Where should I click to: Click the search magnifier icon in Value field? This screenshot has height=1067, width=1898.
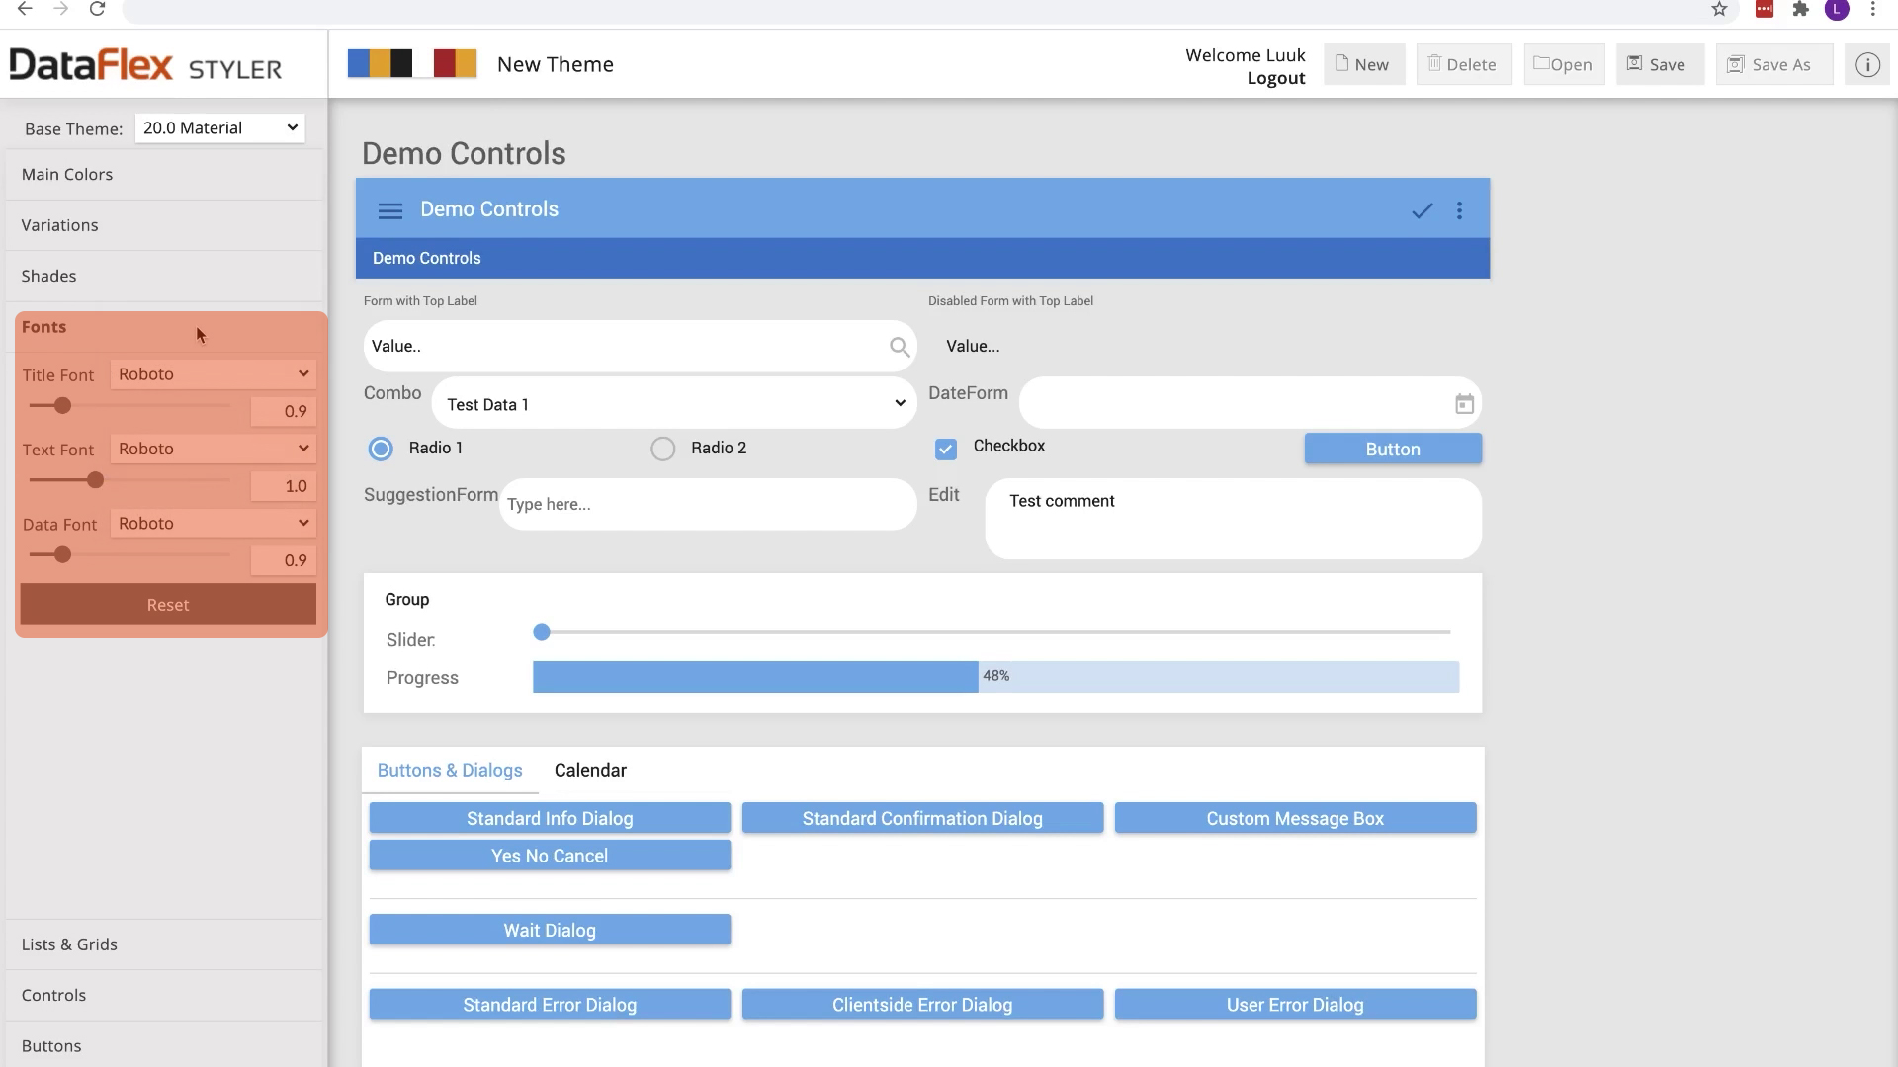click(x=899, y=347)
